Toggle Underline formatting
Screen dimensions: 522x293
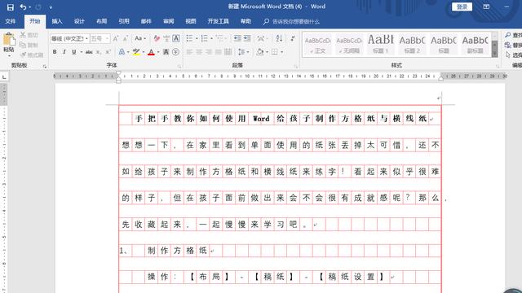tap(74, 52)
